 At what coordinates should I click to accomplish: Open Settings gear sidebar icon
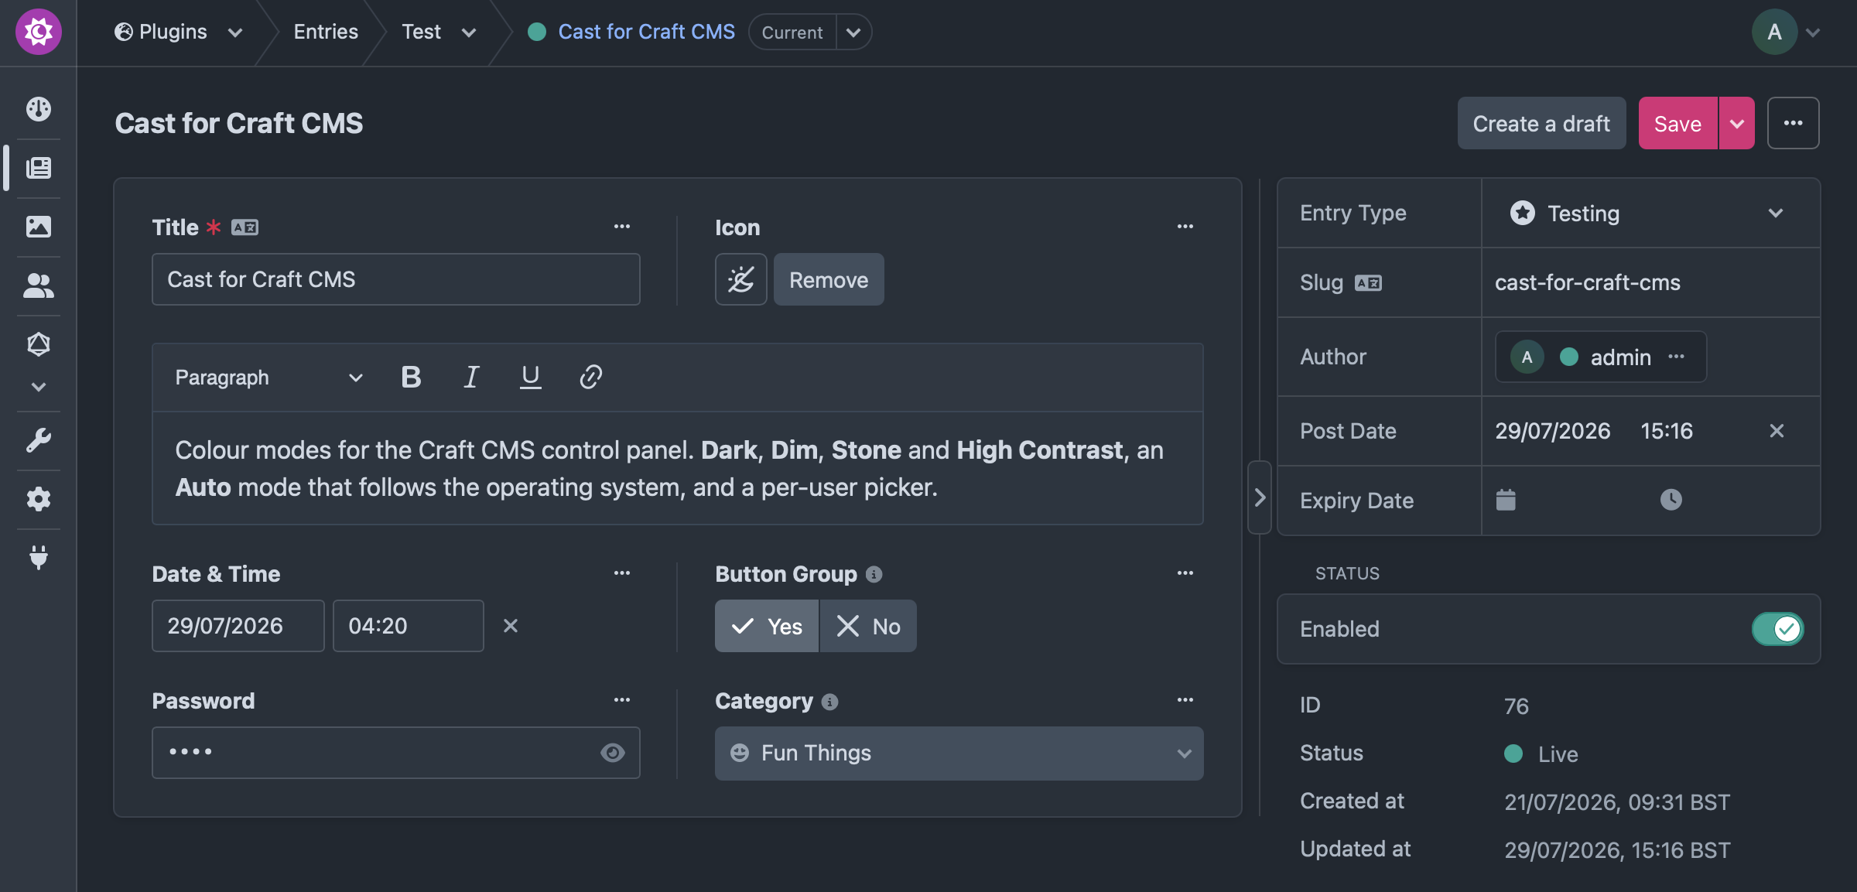point(39,499)
